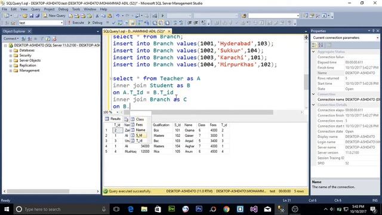
Task: Click the Refresh icon in Object Explorer toolbar
Action: (48, 38)
